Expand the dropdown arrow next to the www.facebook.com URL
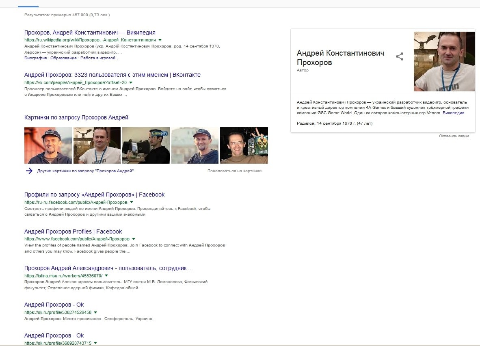 coord(134,239)
